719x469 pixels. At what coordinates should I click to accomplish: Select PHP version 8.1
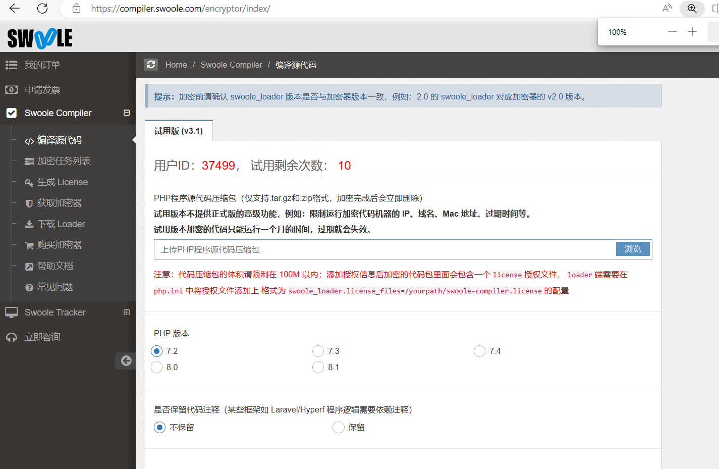(318, 367)
